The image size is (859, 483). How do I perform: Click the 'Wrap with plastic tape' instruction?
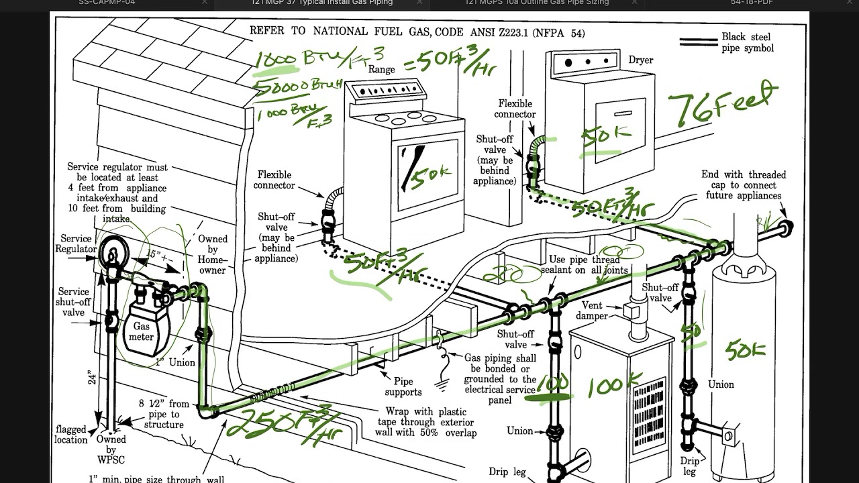(426, 422)
